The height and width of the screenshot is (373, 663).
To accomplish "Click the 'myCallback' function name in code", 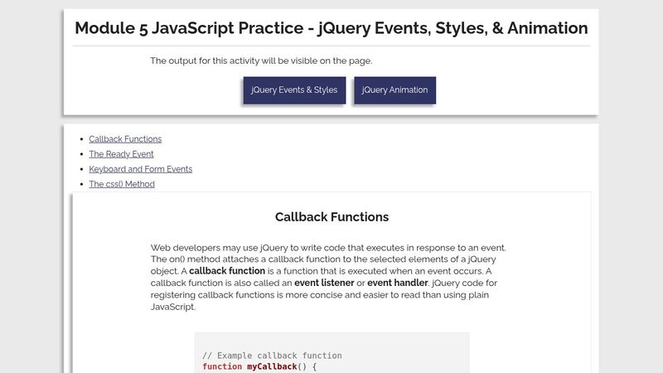I will [272, 366].
